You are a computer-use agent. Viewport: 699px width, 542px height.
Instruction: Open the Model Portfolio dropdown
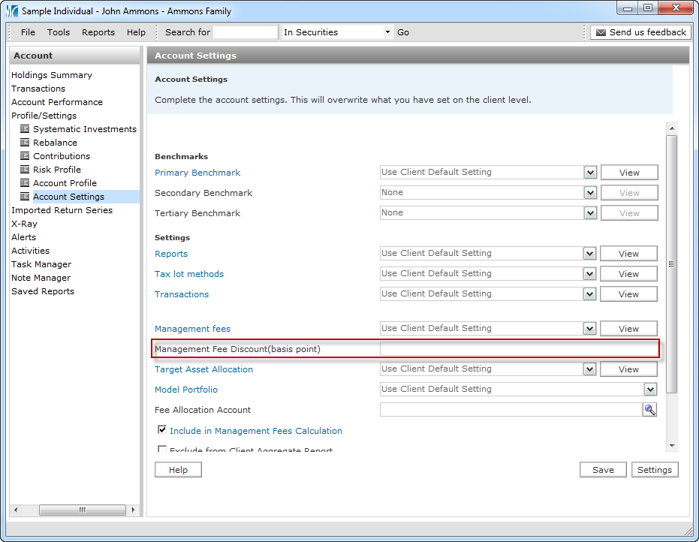tap(649, 390)
